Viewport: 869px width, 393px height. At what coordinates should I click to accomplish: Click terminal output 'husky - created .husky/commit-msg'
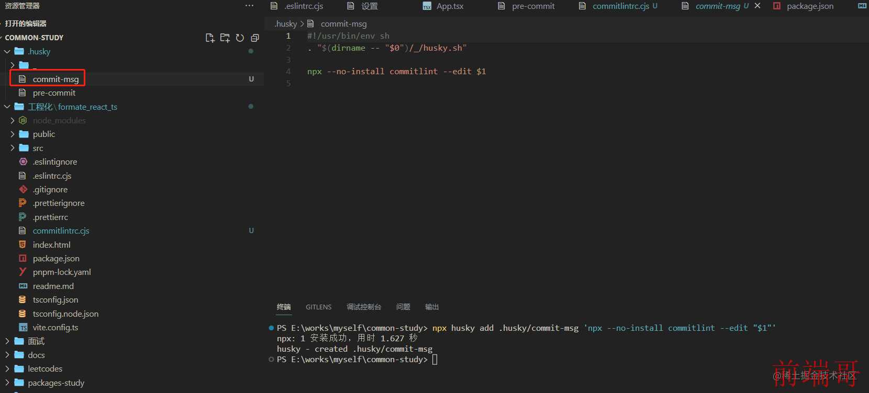click(x=354, y=349)
